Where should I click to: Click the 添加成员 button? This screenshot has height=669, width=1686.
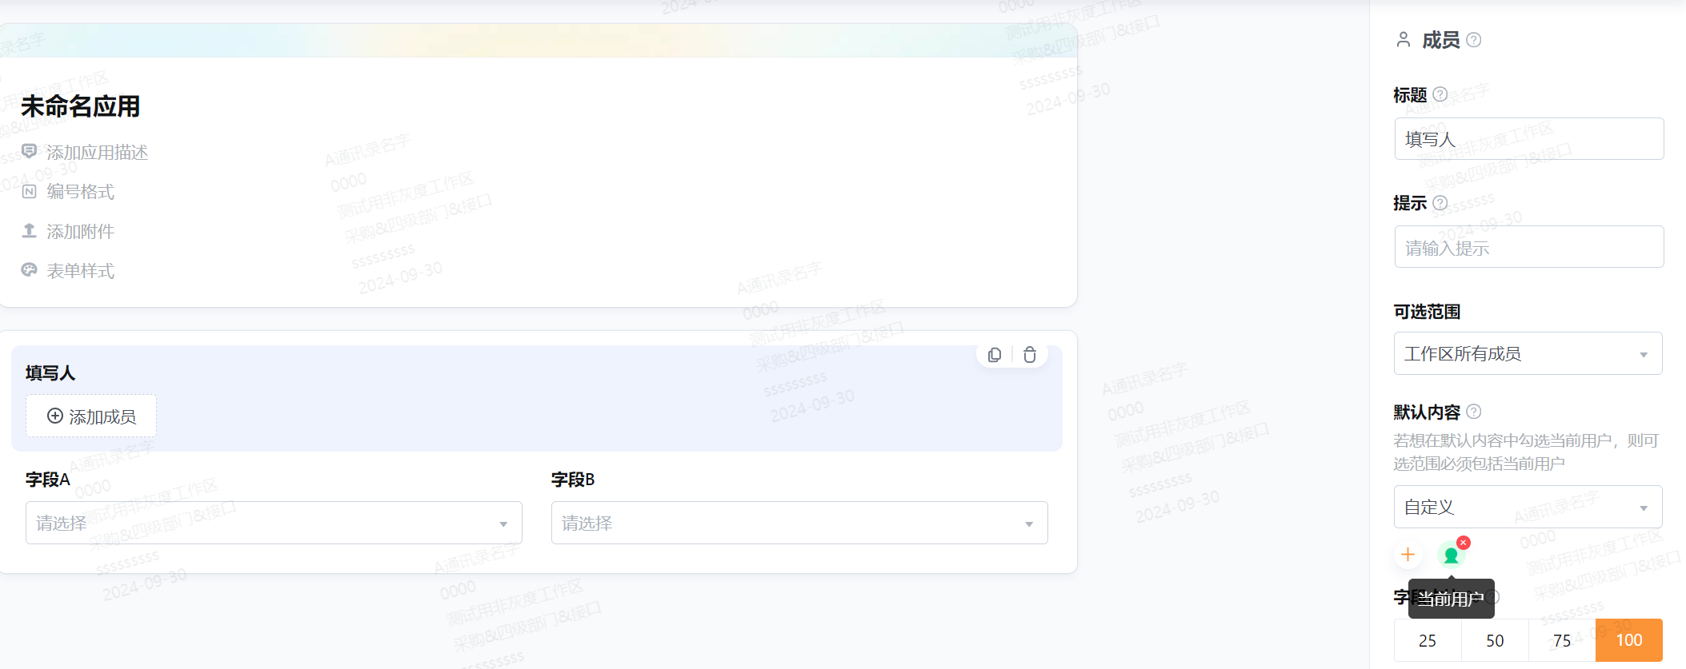[x=91, y=416]
